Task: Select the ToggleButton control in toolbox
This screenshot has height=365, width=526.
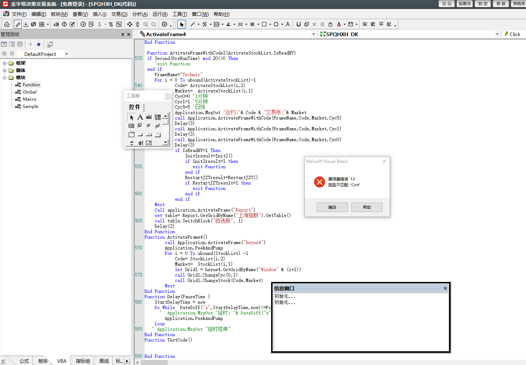Action: point(158,126)
